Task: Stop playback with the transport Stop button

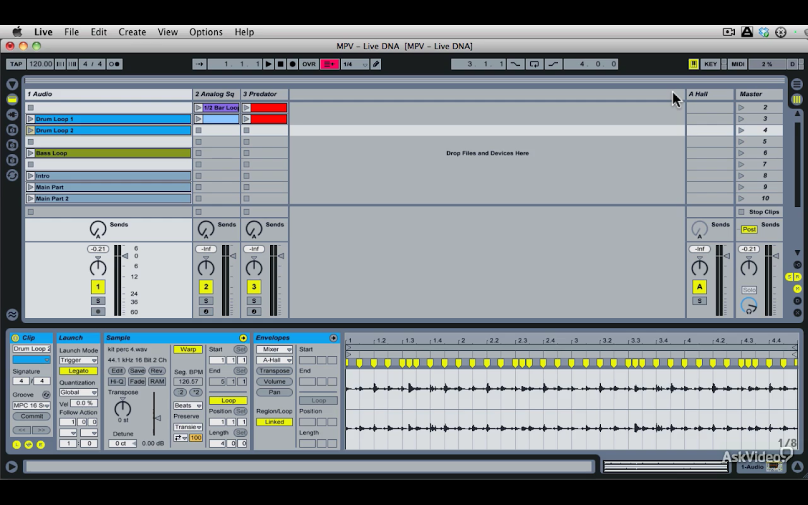Action: (280, 64)
